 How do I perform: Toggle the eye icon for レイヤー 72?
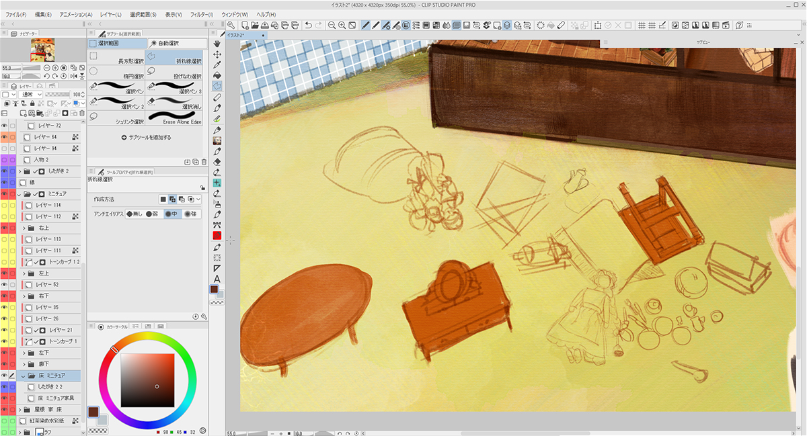pyautogui.click(x=5, y=126)
